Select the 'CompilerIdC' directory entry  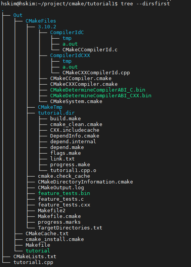click(x=67, y=32)
